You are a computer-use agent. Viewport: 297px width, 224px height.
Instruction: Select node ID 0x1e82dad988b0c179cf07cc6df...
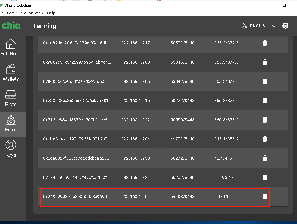click(x=76, y=43)
